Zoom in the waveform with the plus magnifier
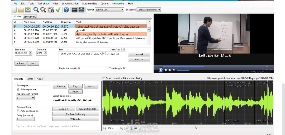This screenshot has height=135, width=285. click(121, 128)
